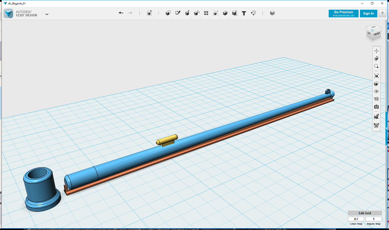Toggle the Snap magnet tool

pos(253,13)
